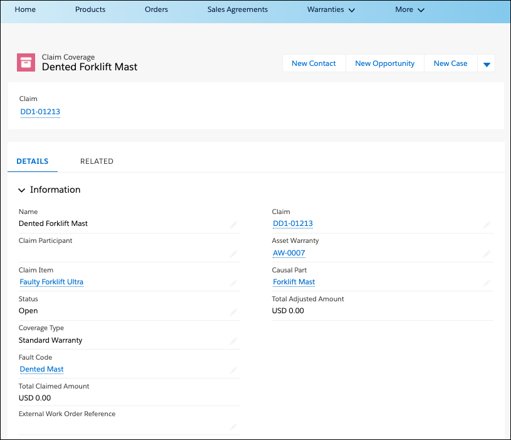Edit External Work Order Reference pencil icon

coord(233,427)
